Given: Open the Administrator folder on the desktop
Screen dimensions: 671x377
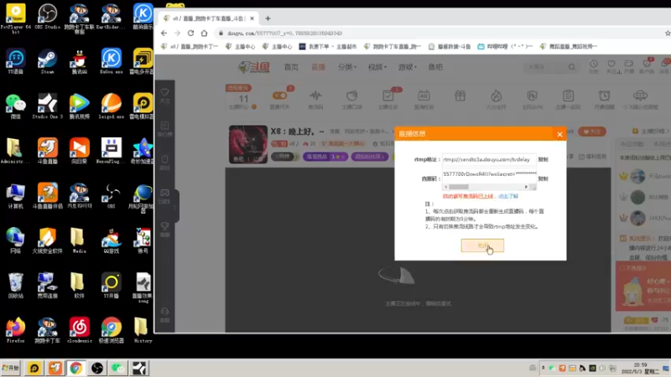Looking at the screenshot, I should tap(14, 151).
